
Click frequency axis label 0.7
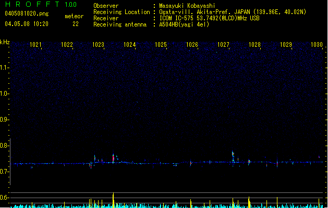5,172
